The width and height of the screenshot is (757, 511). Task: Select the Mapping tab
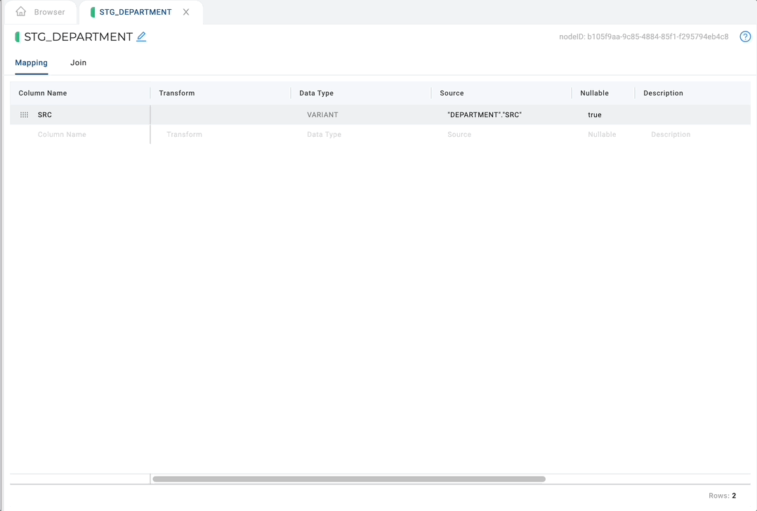(31, 62)
